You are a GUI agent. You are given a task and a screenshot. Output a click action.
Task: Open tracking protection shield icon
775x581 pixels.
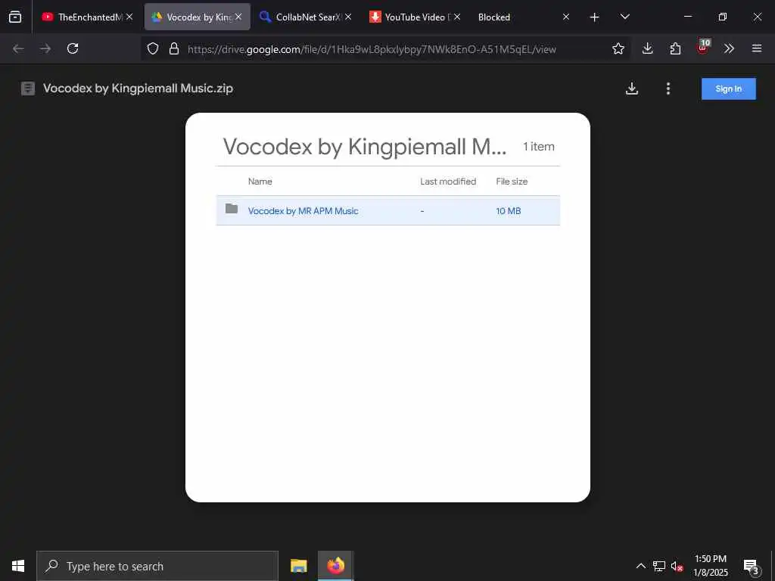(153, 48)
